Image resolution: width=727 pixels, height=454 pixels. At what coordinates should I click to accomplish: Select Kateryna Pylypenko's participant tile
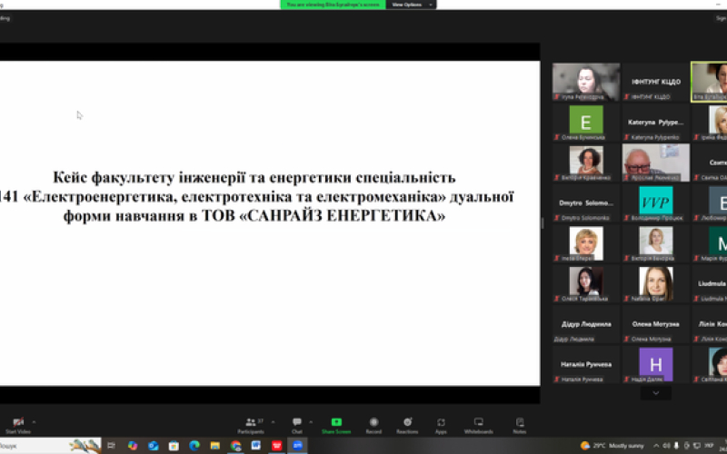(x=655, y=123)
